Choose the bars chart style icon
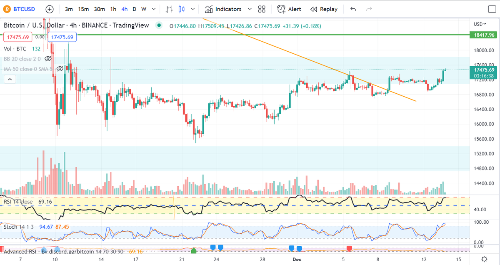The height and width of the screenshot is (265, 500). (169, 9)
